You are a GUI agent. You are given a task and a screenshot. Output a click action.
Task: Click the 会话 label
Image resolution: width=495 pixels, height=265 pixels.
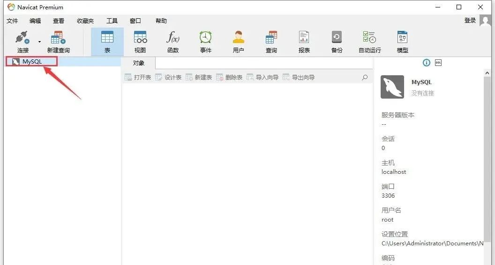(388, 139)
